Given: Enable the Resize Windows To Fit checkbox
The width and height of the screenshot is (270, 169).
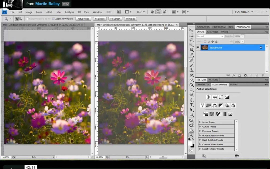Looking at the screenshot, I should tap(27, 19).
